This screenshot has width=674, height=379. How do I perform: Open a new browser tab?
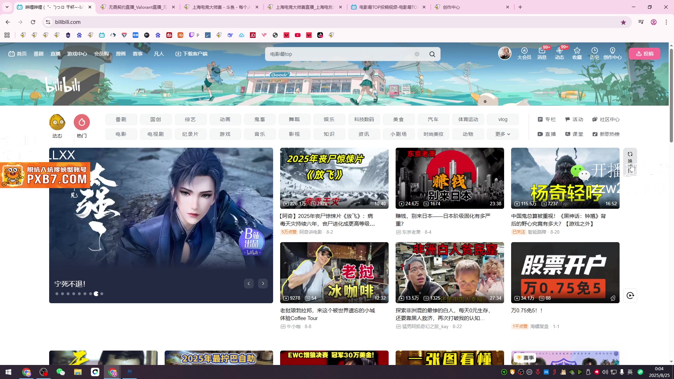point(520,7)
